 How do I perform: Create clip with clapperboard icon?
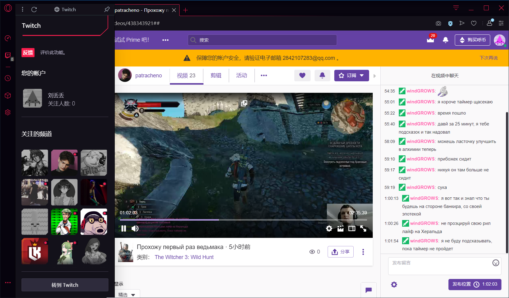pyautogui.click(x=341, y=228)
